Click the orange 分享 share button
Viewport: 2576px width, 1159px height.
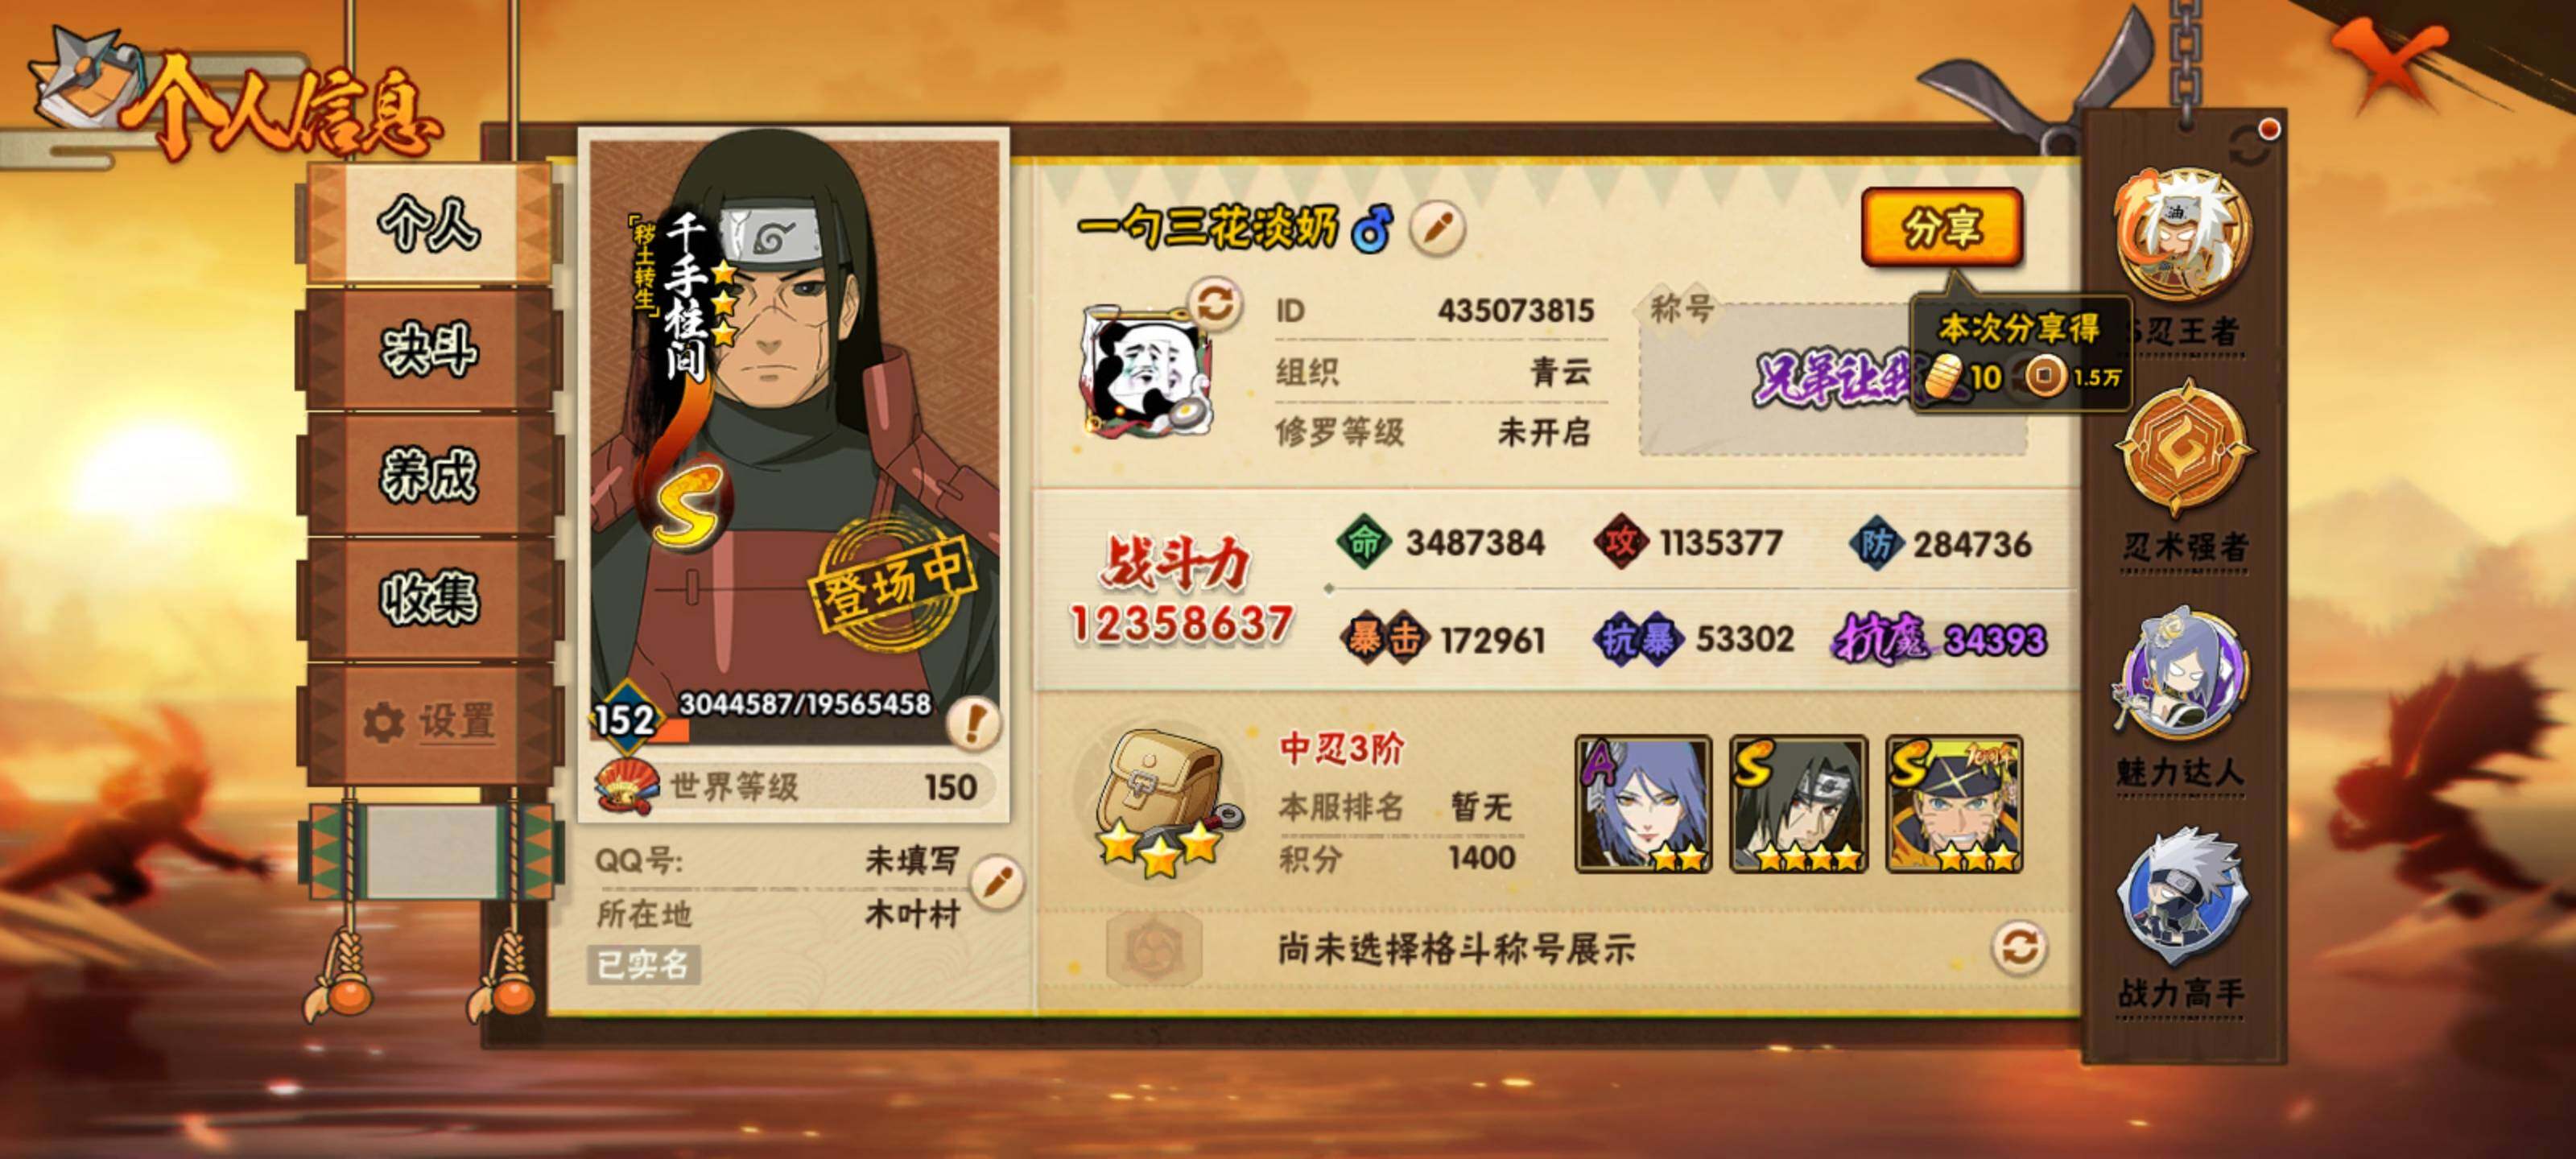pyautogui.click(x=1941, y=228)
